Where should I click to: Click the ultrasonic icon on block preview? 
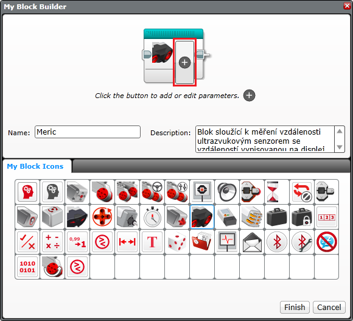click(x=162, y=53)
